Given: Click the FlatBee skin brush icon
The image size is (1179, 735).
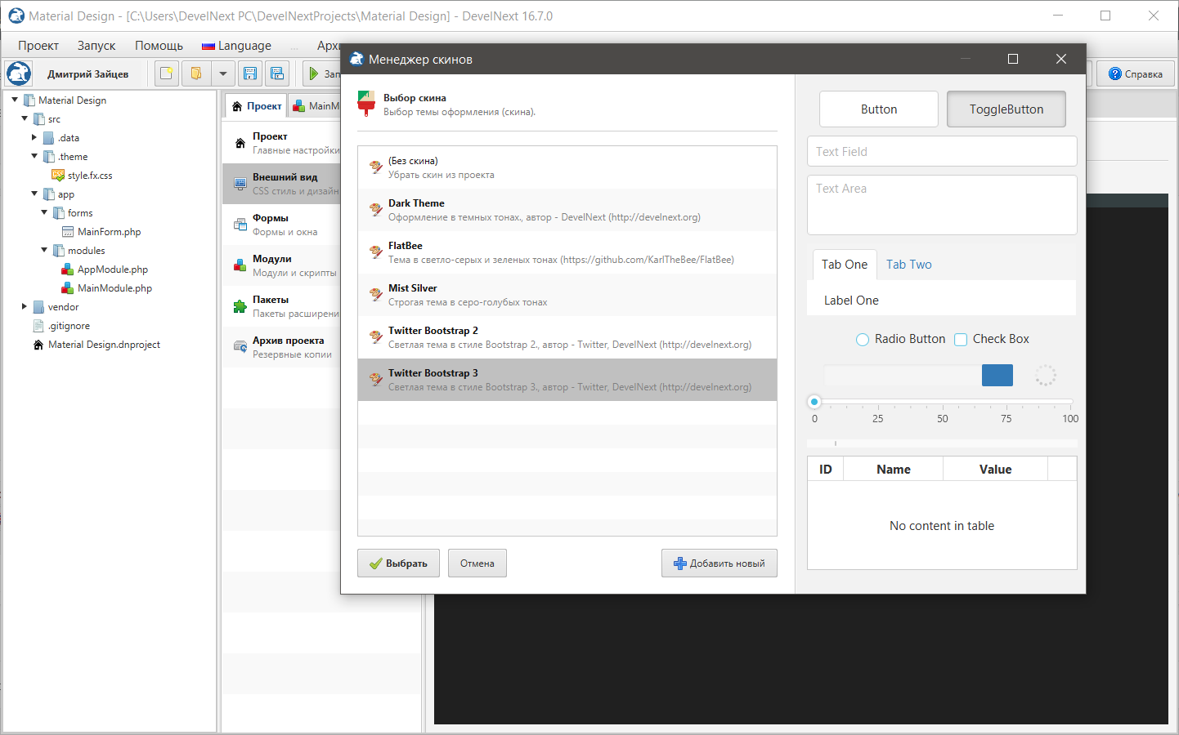Looking at the screenshot, I should coord(375,252).
